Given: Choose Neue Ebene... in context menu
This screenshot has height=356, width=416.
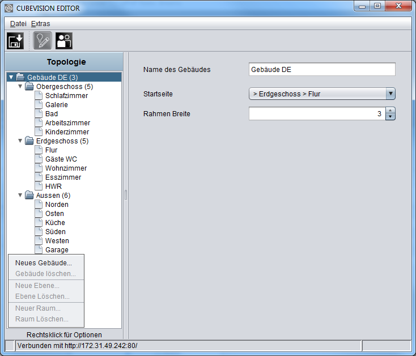Looking at the screenshot, I should (x=46, y=286).
